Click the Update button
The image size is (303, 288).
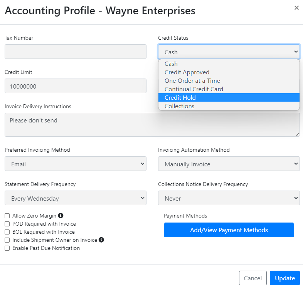point(285,278)
